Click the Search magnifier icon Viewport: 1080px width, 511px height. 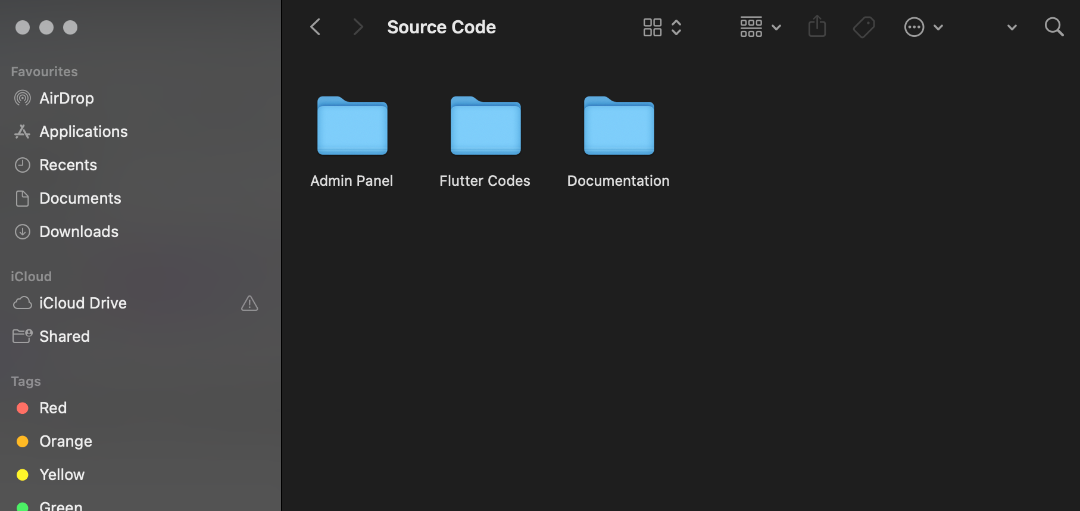coord(1054,27)
